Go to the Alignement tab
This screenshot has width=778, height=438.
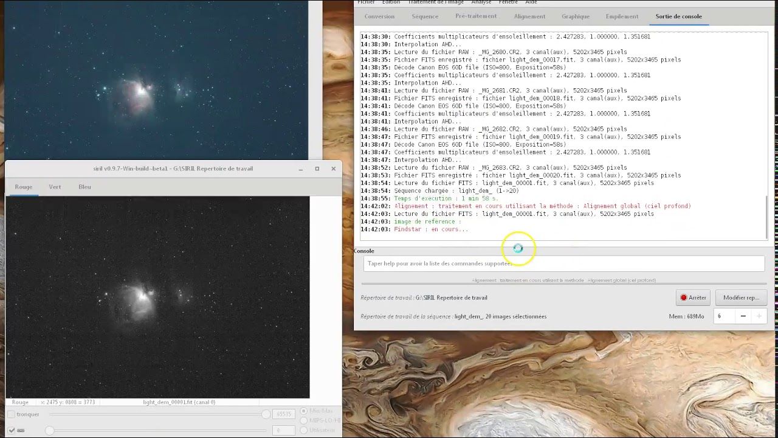529,16
